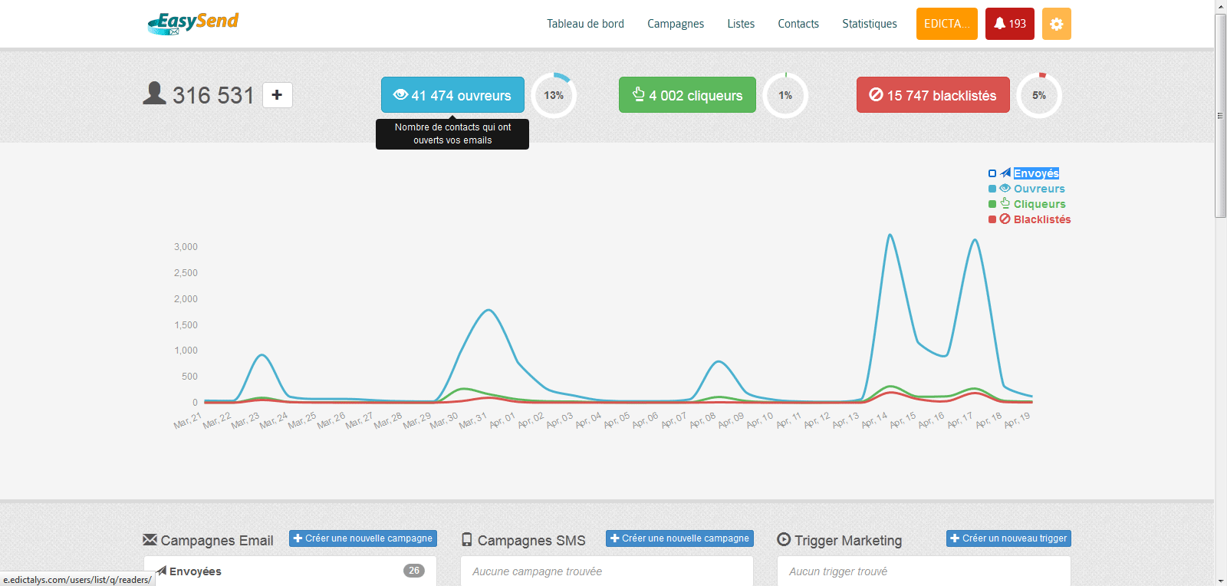This screenshot has width=1227, height=586.
Task: Open notifications bell showing 193
Action: coord(1009,24)
